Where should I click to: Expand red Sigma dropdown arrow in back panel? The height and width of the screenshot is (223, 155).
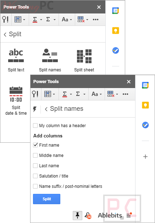(41, 20)
